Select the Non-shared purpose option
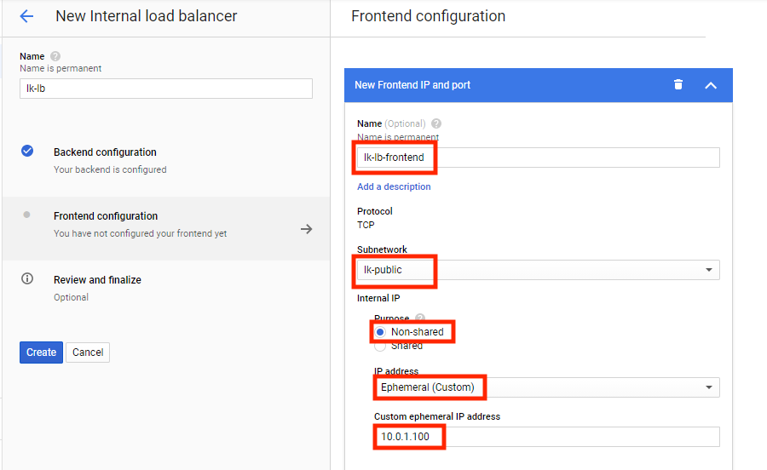This screenshot has width=767, height=470. click(x=380, y=332)
